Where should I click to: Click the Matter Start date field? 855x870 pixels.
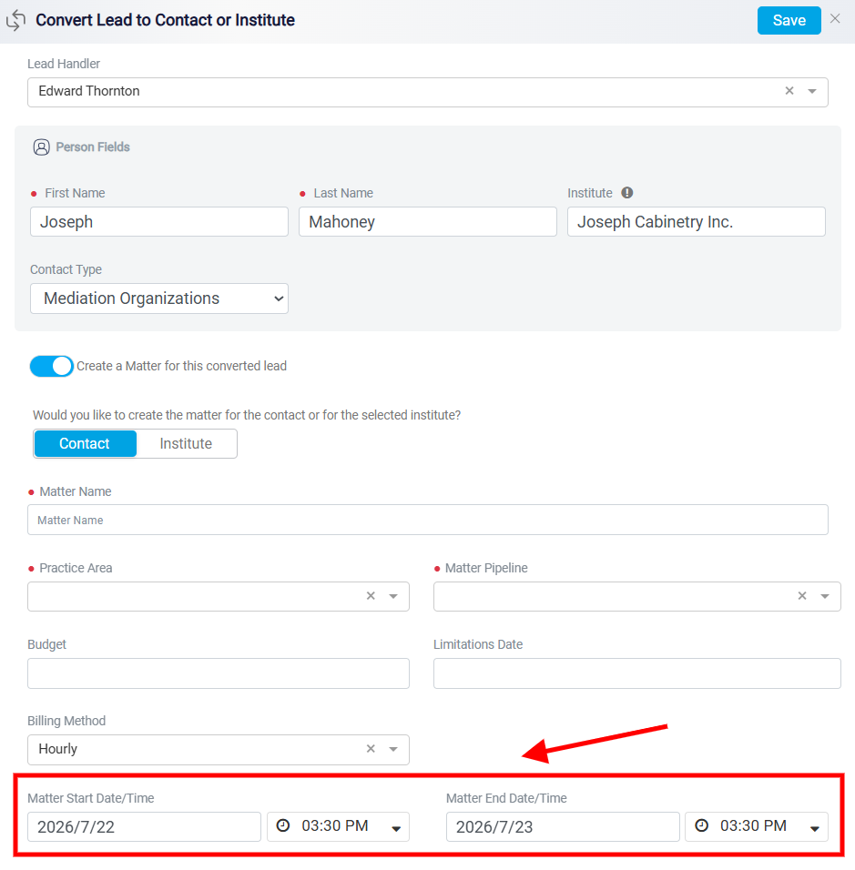click(x=145, y=826)
